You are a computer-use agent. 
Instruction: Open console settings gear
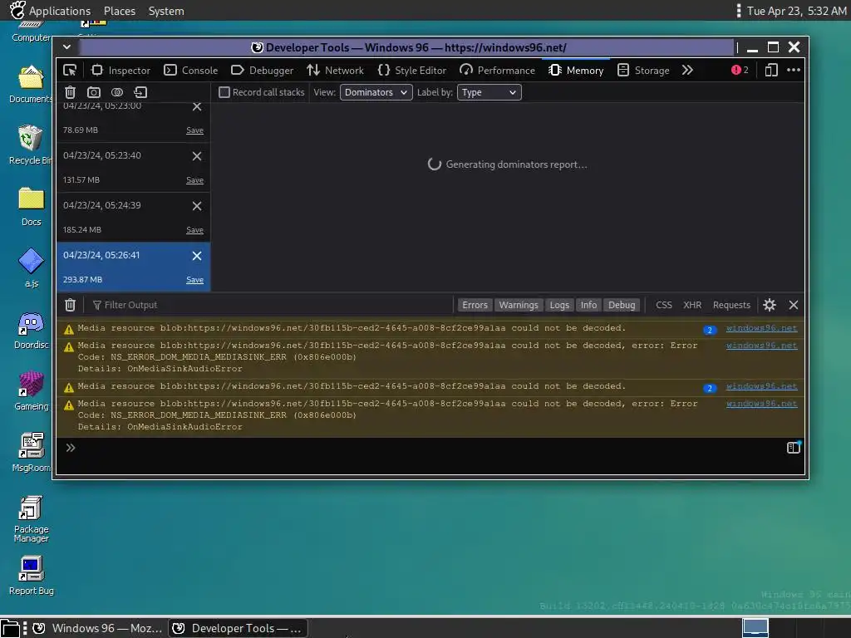pyautogui.click(x=770, y=305)
